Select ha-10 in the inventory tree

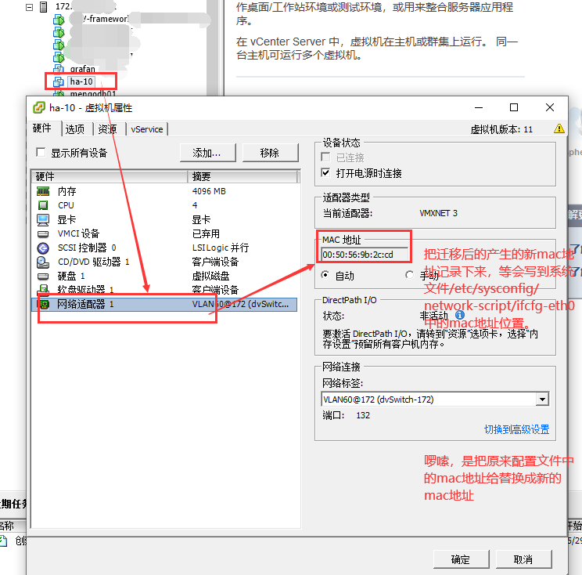[x=81, y=81]
